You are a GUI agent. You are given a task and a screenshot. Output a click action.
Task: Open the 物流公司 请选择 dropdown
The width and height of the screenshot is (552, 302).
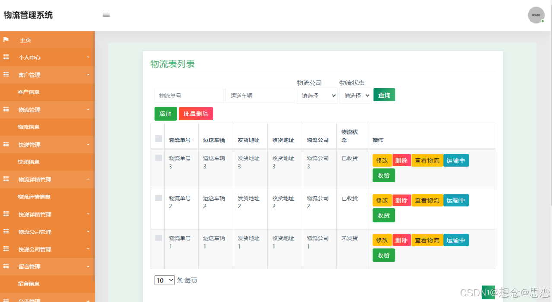click(x=317, y=95)
